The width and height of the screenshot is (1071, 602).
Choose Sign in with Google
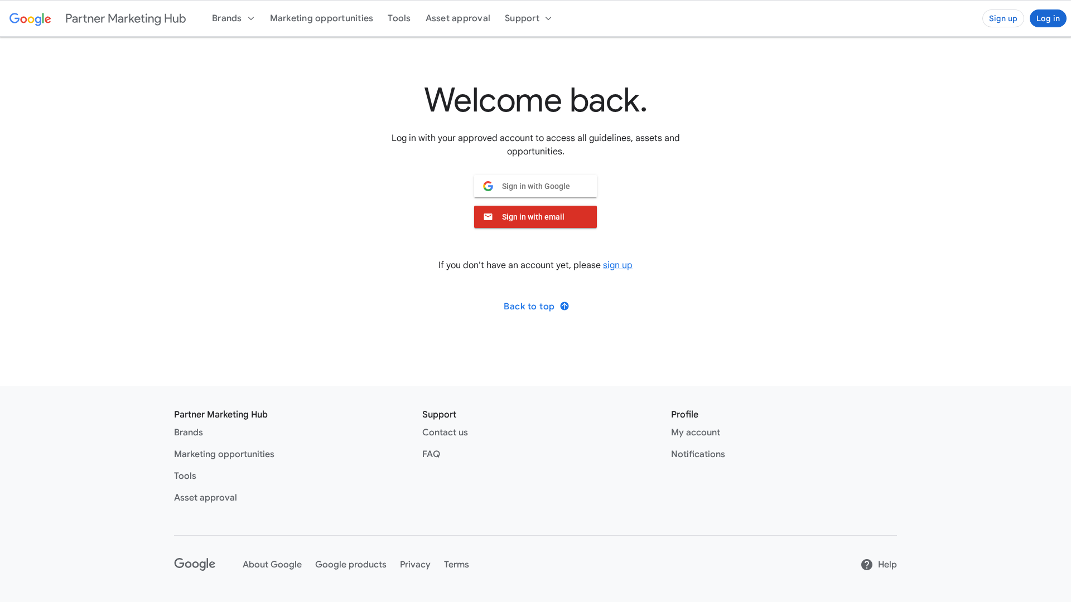click(535, 186)
